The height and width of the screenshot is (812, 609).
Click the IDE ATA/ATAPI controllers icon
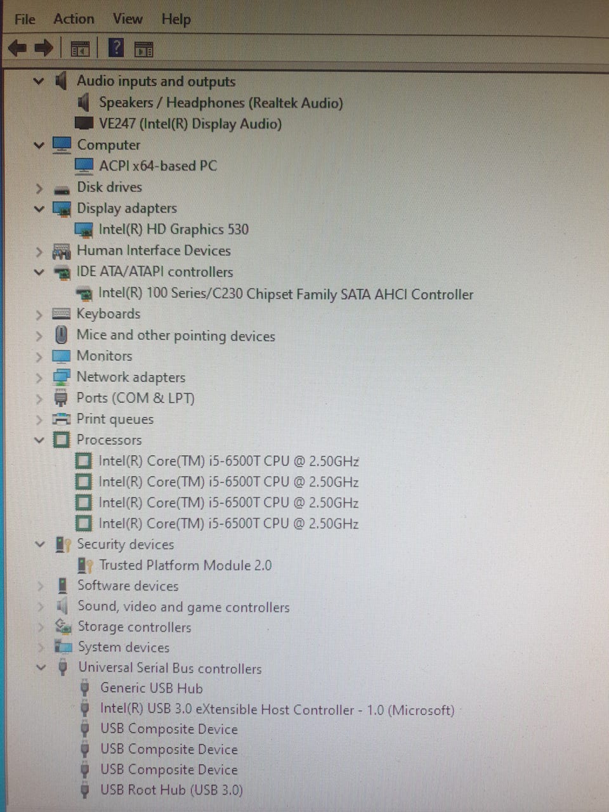click(x=62, y=273)
